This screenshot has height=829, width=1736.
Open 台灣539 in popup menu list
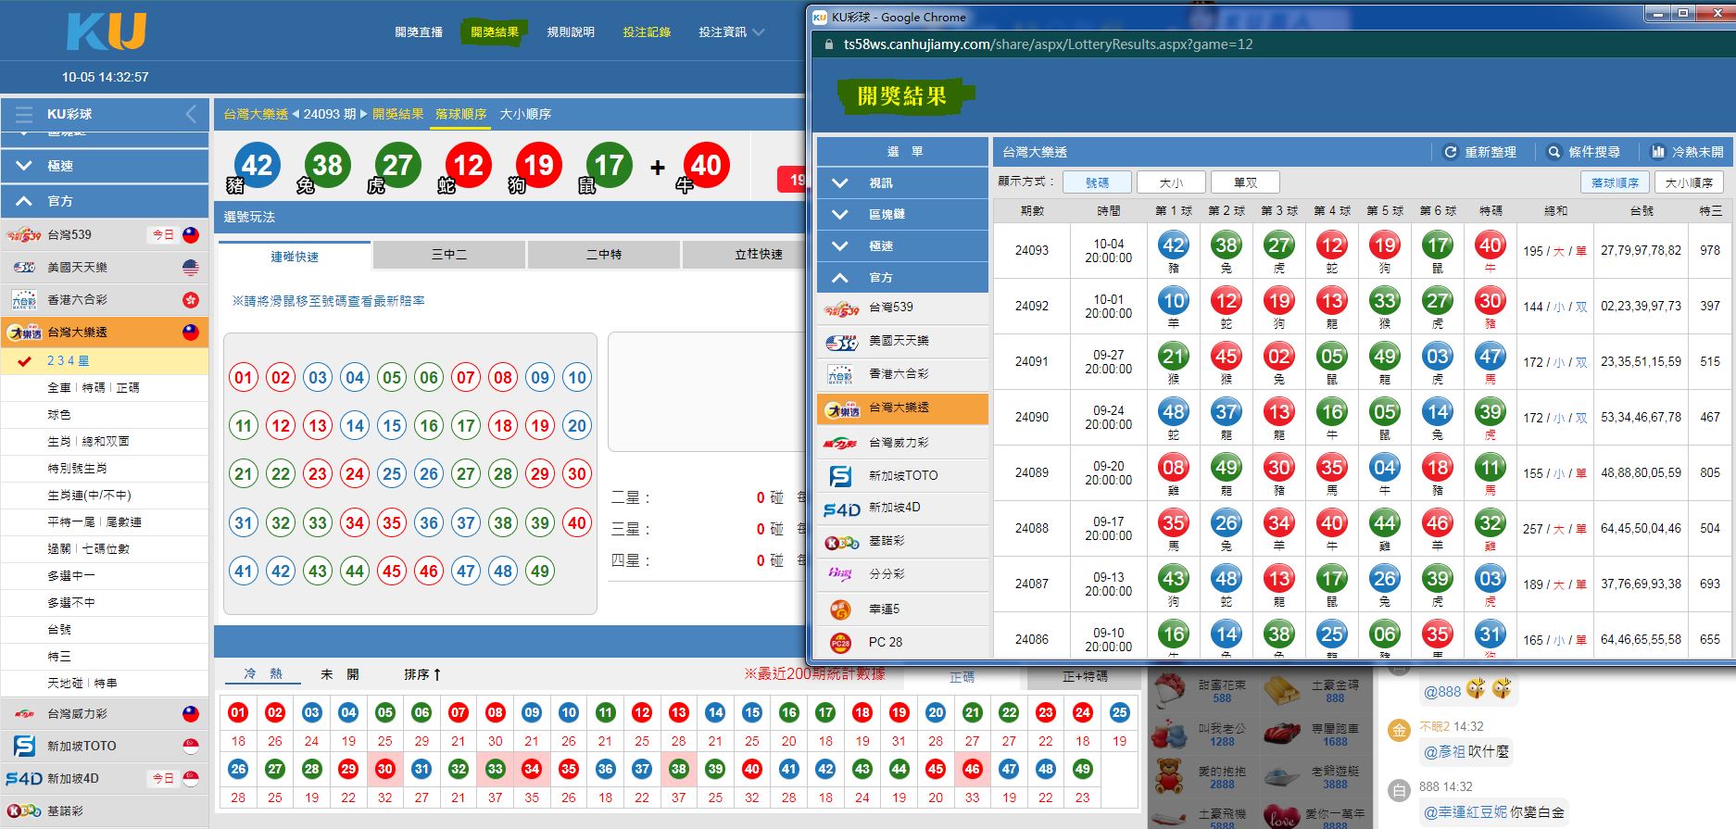(902, 308)
